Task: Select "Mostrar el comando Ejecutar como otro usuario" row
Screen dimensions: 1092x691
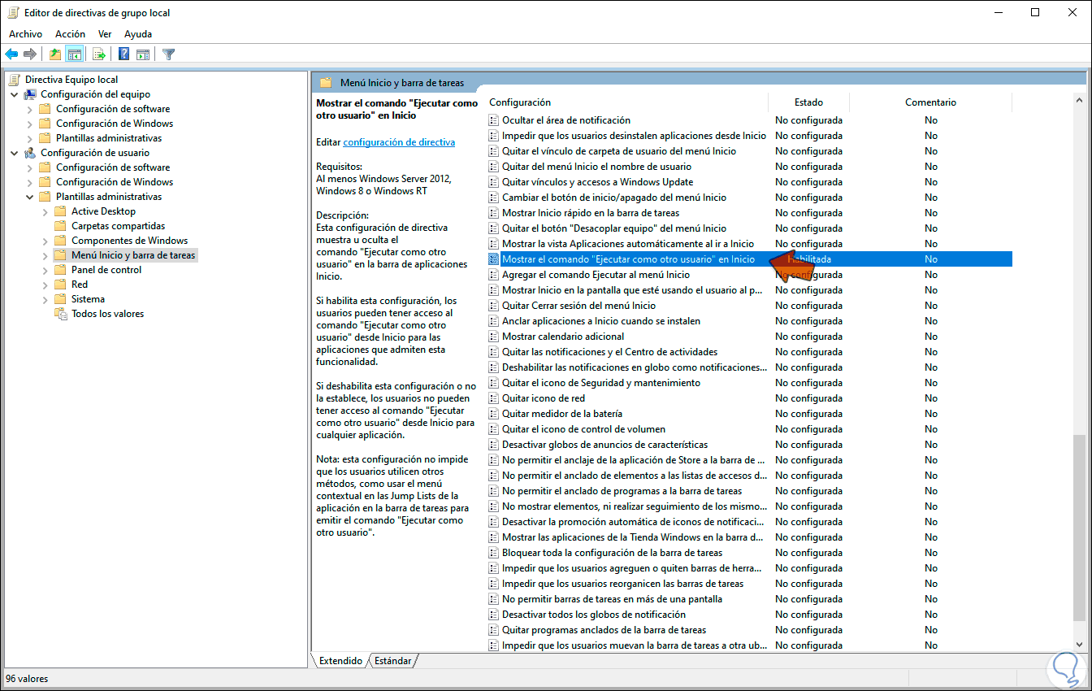Action: pos(748,259)
